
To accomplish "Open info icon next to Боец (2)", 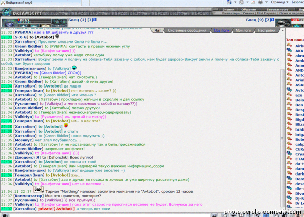I will tap(95, 20).
